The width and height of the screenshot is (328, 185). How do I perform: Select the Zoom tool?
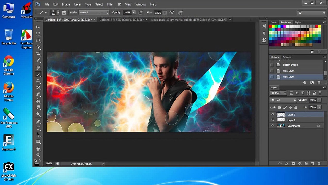coord(38,155)
